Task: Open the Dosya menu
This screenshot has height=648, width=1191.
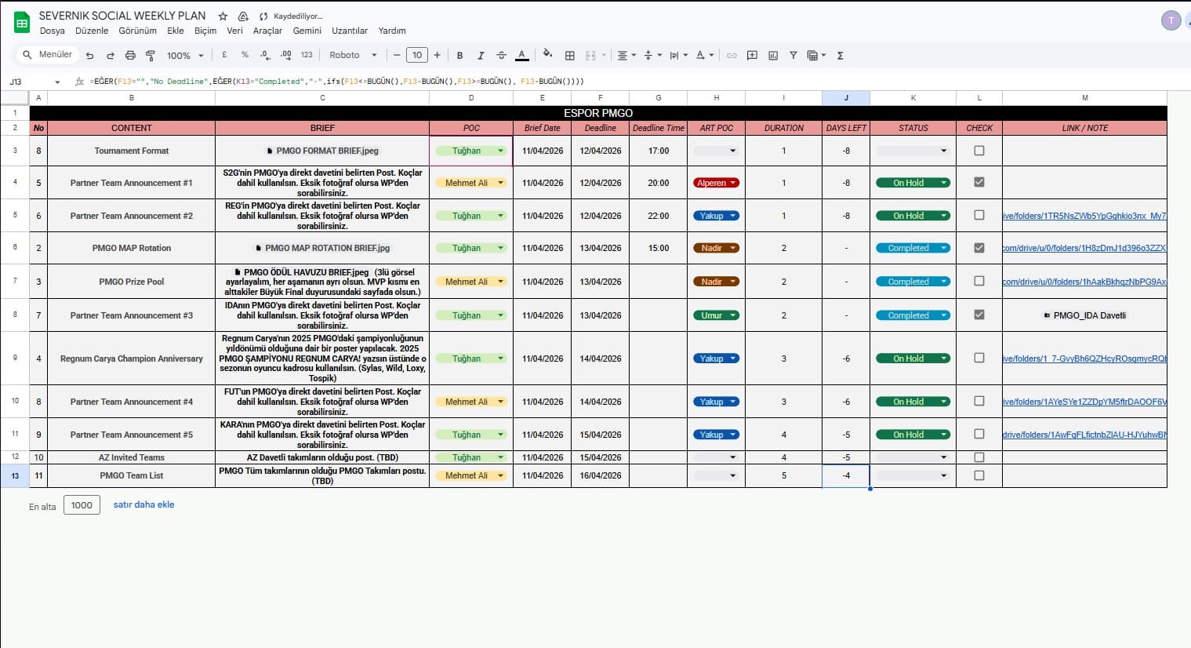Action: click(x=53, y=31)
